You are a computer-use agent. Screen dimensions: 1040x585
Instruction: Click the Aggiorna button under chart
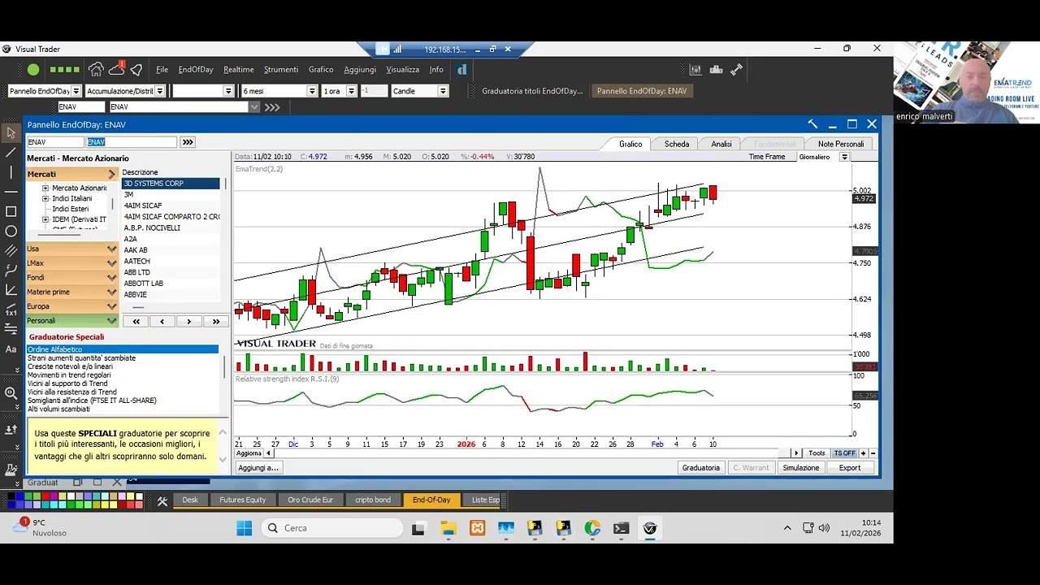click(x=249, y=453)
